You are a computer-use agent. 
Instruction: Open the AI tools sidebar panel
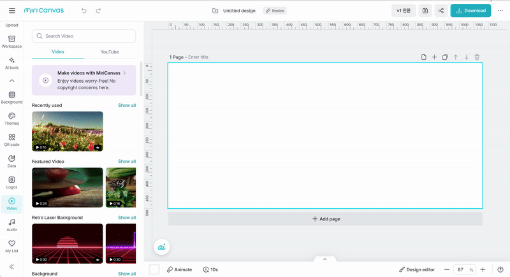point(11,62)
